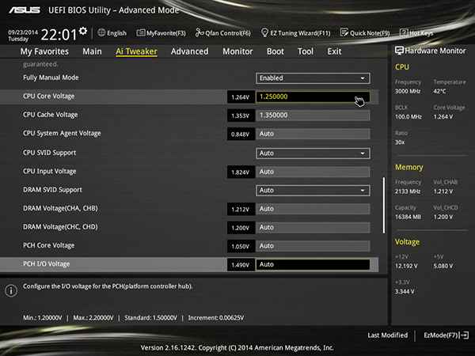Click the 16384 MB capacity value

click(408, 217)
